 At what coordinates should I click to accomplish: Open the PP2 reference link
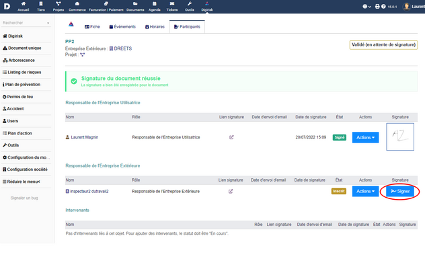pos(70,42)
